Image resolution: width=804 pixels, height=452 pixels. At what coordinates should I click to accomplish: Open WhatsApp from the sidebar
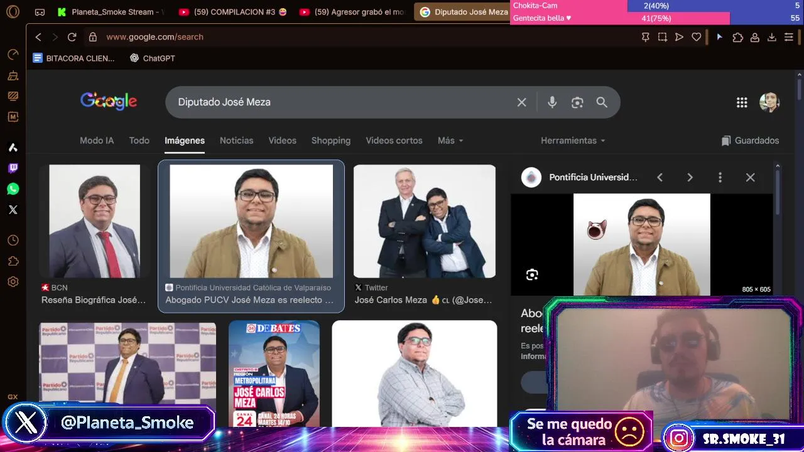click(13, 189)
